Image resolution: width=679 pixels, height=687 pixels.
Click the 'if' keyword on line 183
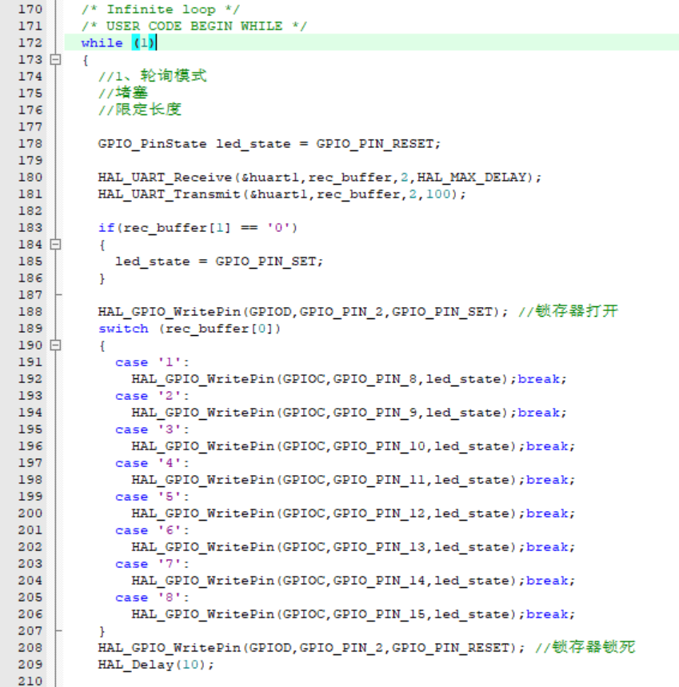tap(106, 228)
